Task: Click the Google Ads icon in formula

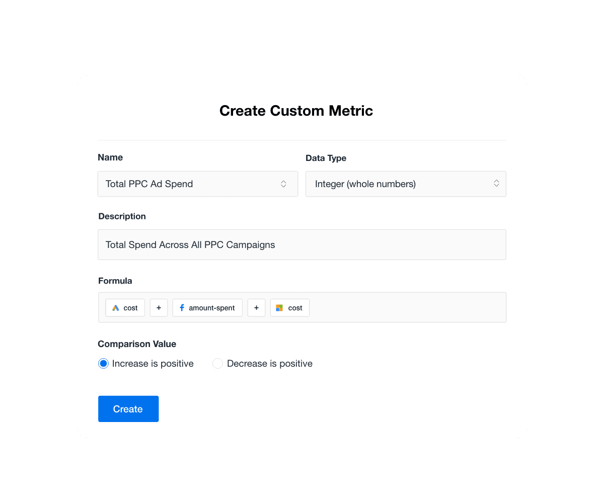Action: (x=116, y=308)
